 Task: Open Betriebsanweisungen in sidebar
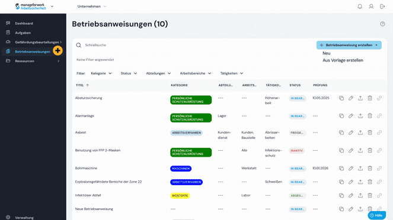click(x=33, y=52)
